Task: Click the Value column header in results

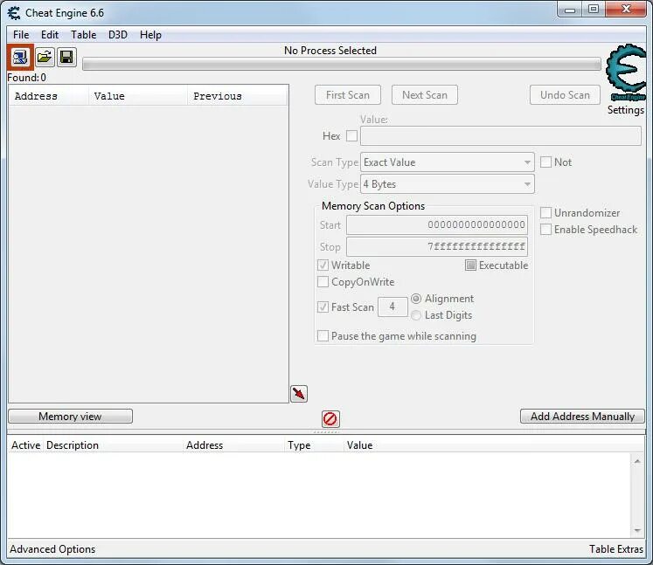Action: tap(138, 96)
